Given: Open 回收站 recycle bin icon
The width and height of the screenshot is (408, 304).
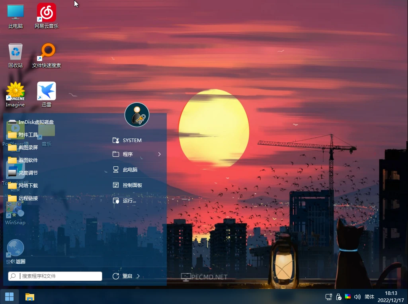Looking at the screenshot, I should pos(16,56).
